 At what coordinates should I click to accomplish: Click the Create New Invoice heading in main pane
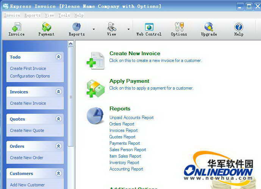click(135, 53)
